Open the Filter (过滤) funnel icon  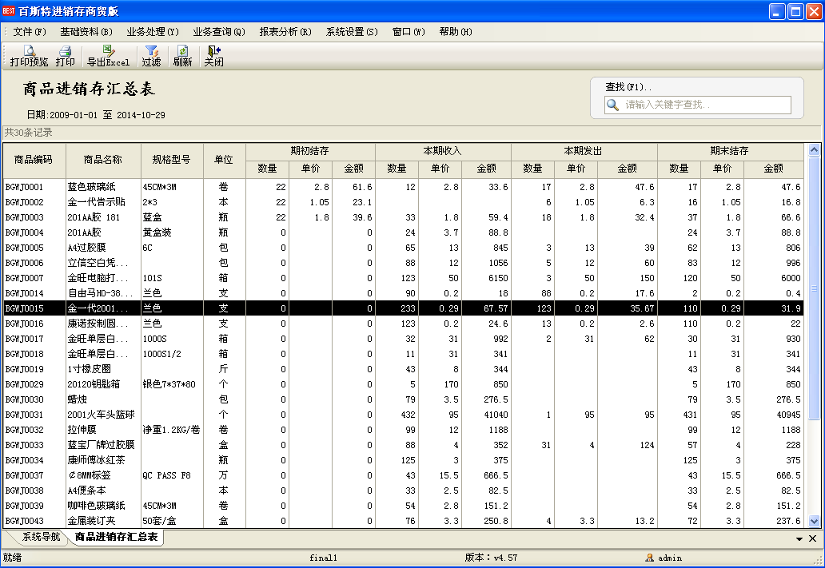[x=151, y=56]
